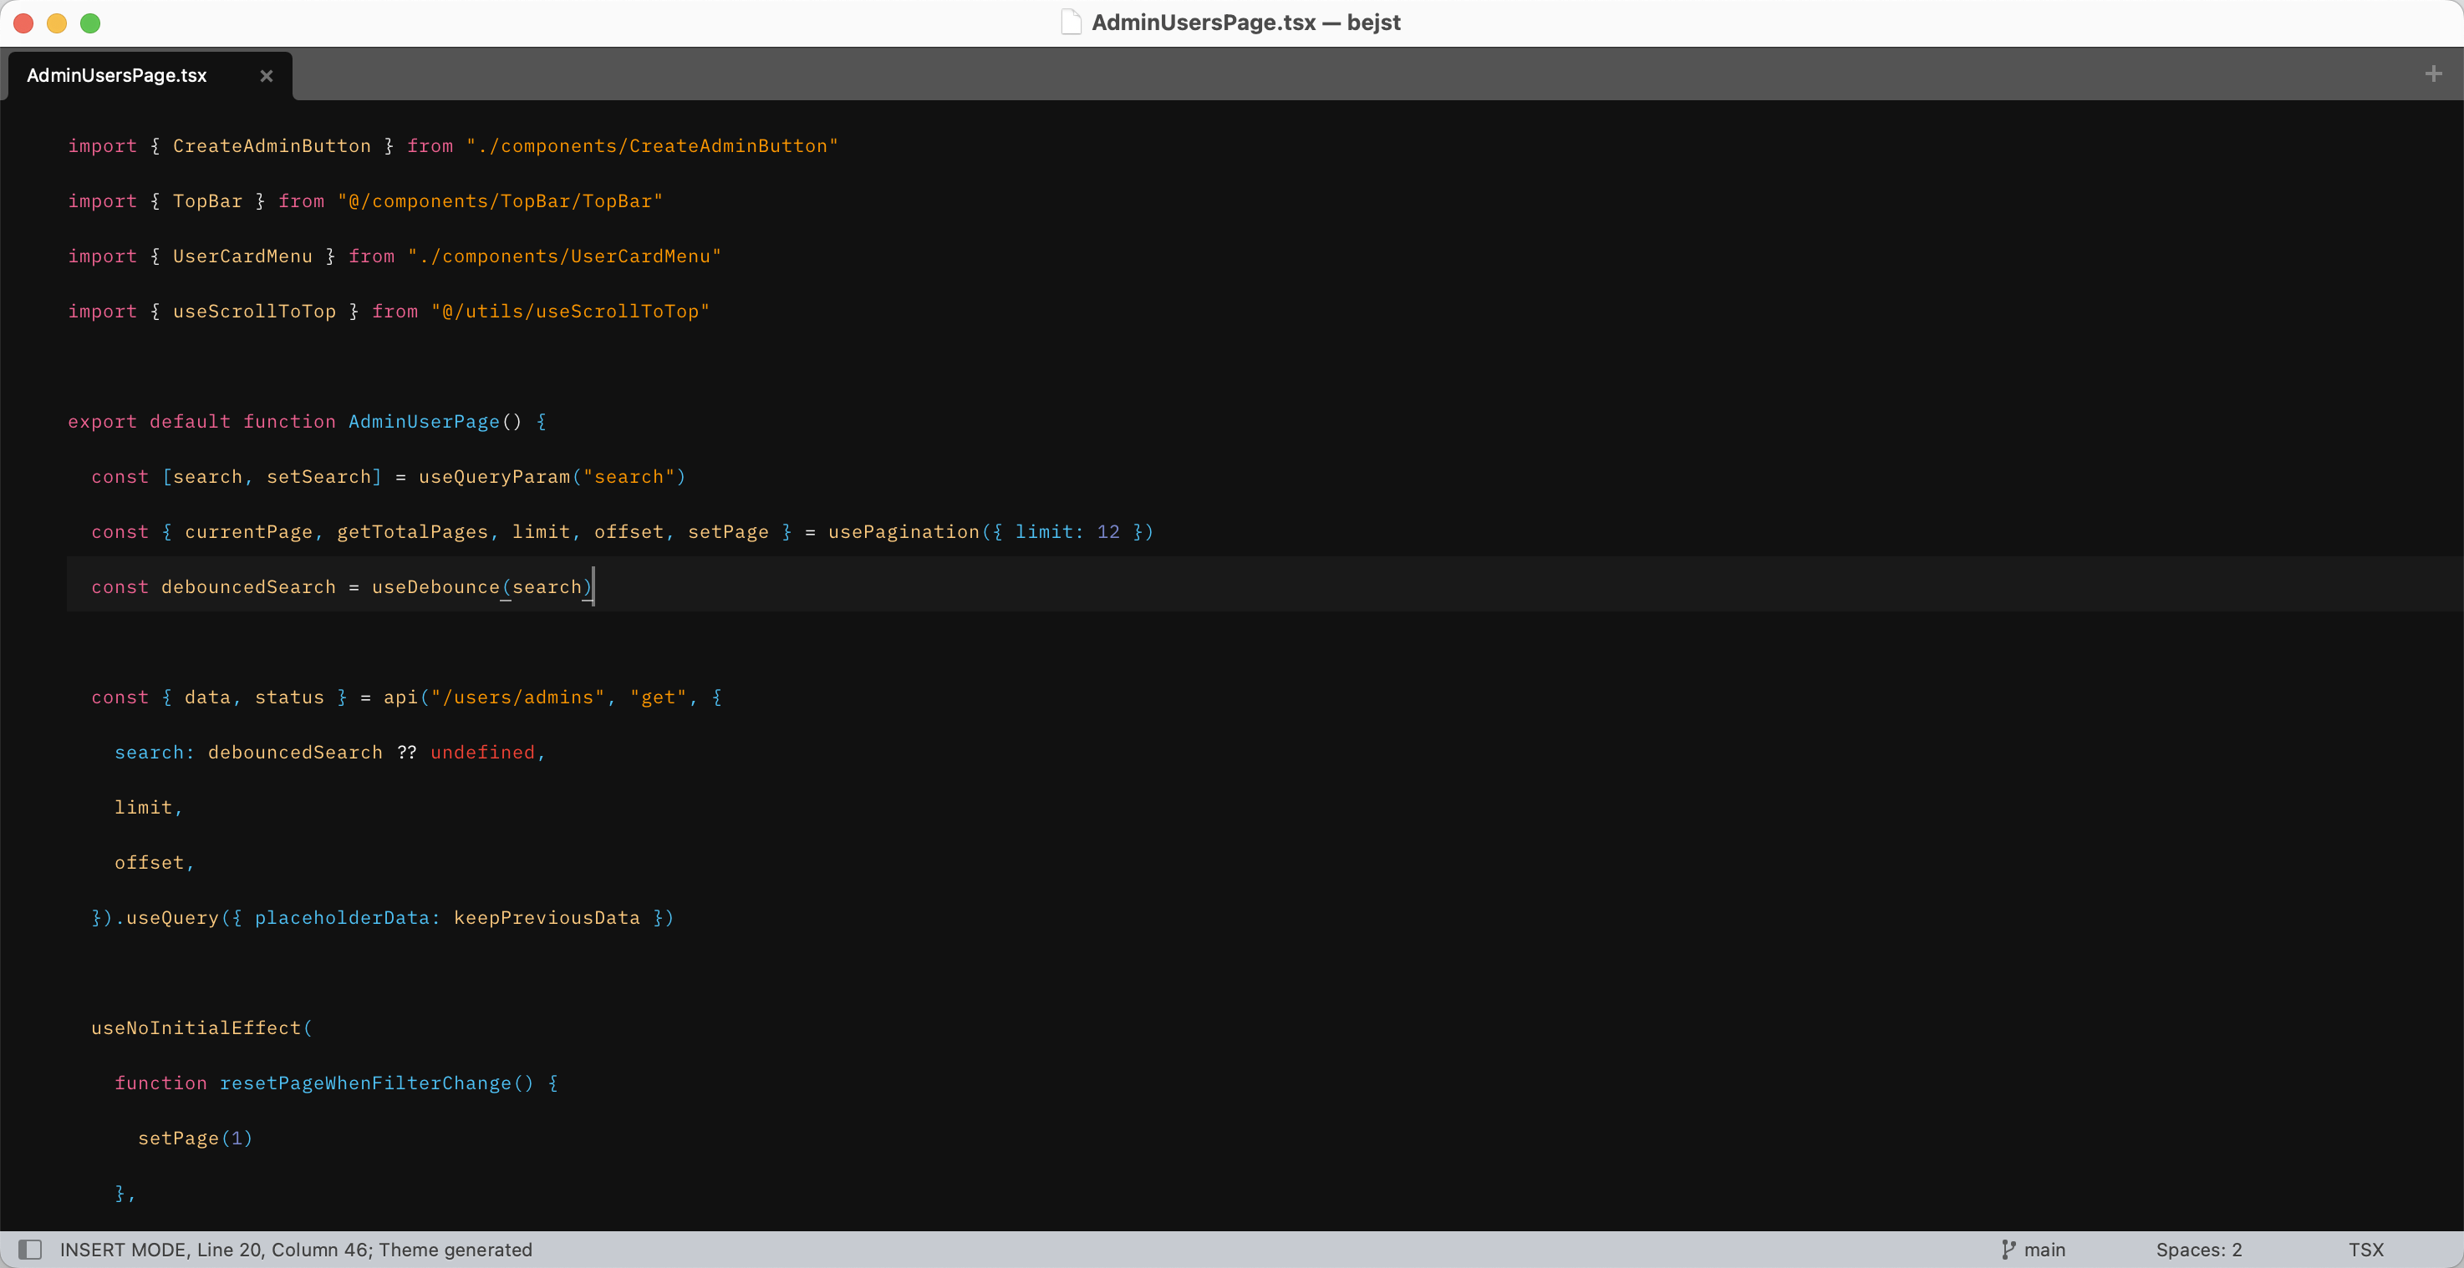Open the main branch menu
Screen dimensions: 2464x1268
tap(2044, 1249)
